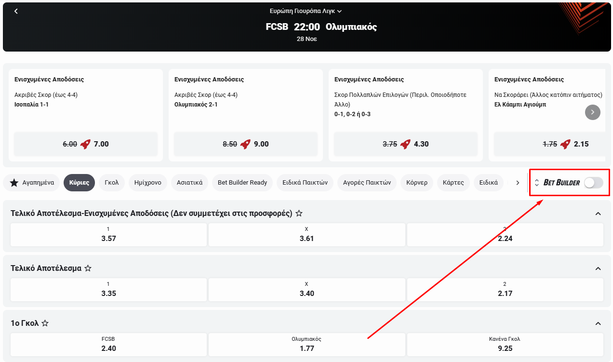Screen dimensions: 613x362
Task: Click the rocket icon on the 4.30 boosted odds
Action: tap(405, 144)
